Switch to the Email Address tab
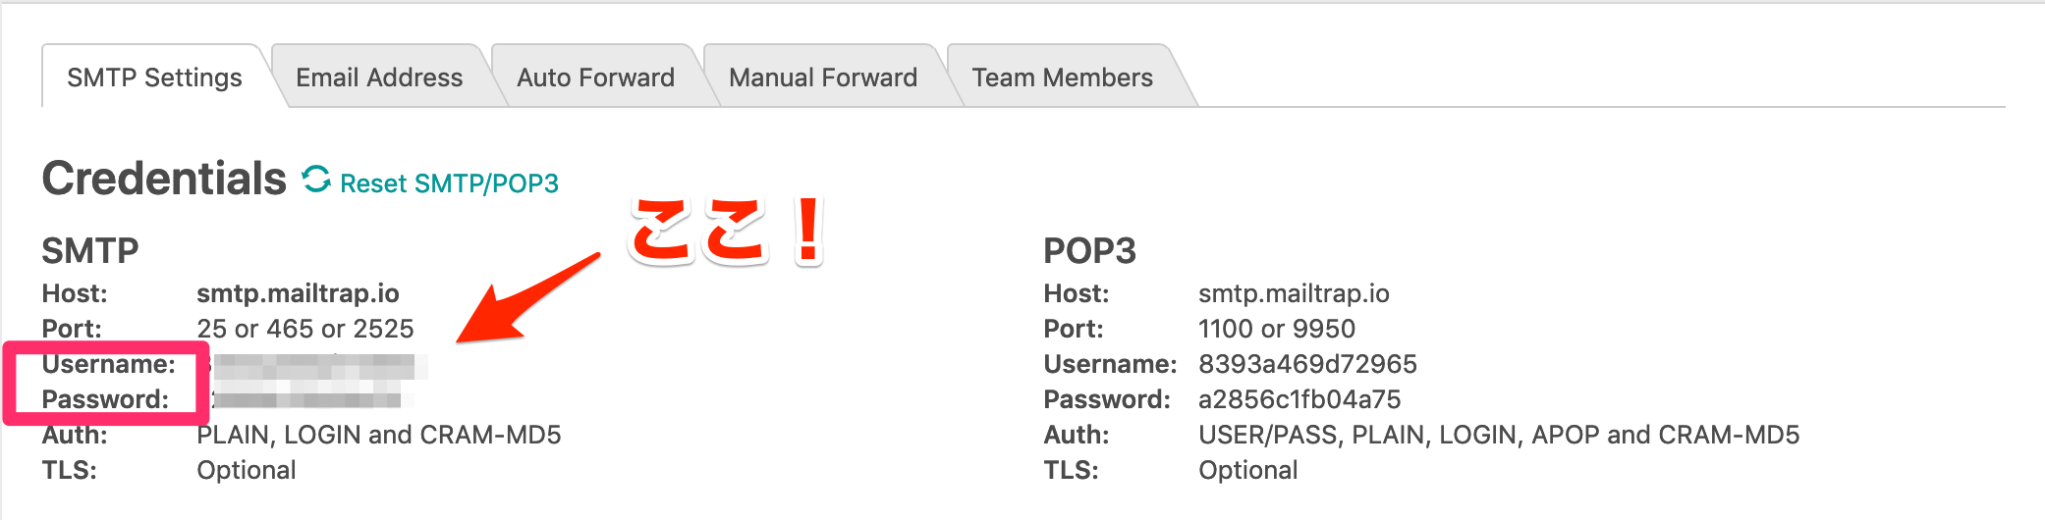2045x520 pixels. coord(379,78)
